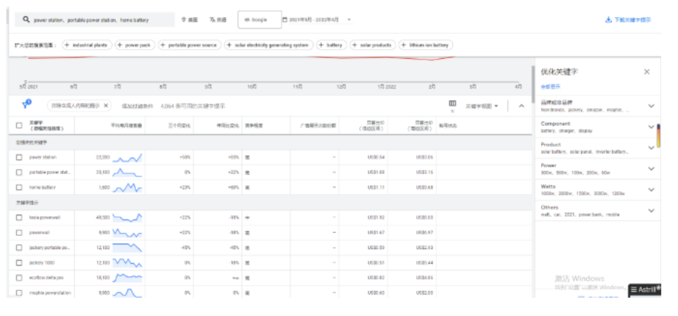Check the select-all checkbox in table header
This screenshot has width=678, height=316.
(19, 125)
